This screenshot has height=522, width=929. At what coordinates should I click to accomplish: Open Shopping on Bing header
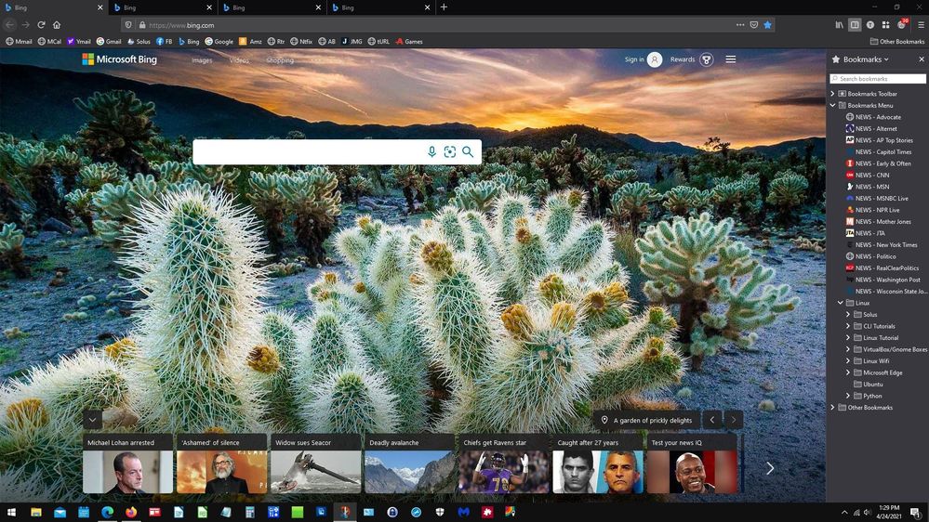click(280, 60)
